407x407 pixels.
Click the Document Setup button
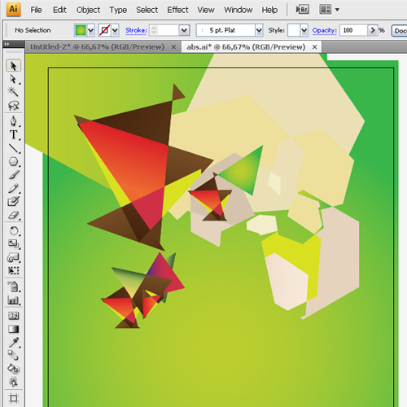point(400,31)
